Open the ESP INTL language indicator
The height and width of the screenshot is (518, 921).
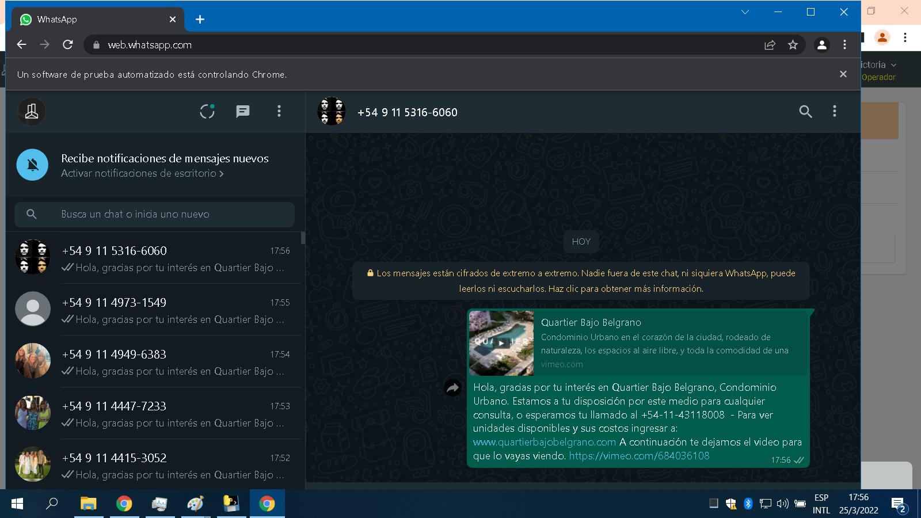pyautogui.click(x=821, y=504)
